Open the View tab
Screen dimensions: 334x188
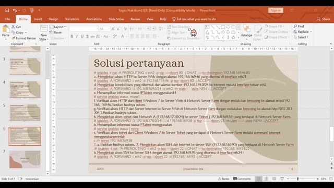[x=150, y=19]
